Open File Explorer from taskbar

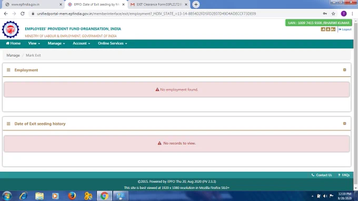point(39,196)
